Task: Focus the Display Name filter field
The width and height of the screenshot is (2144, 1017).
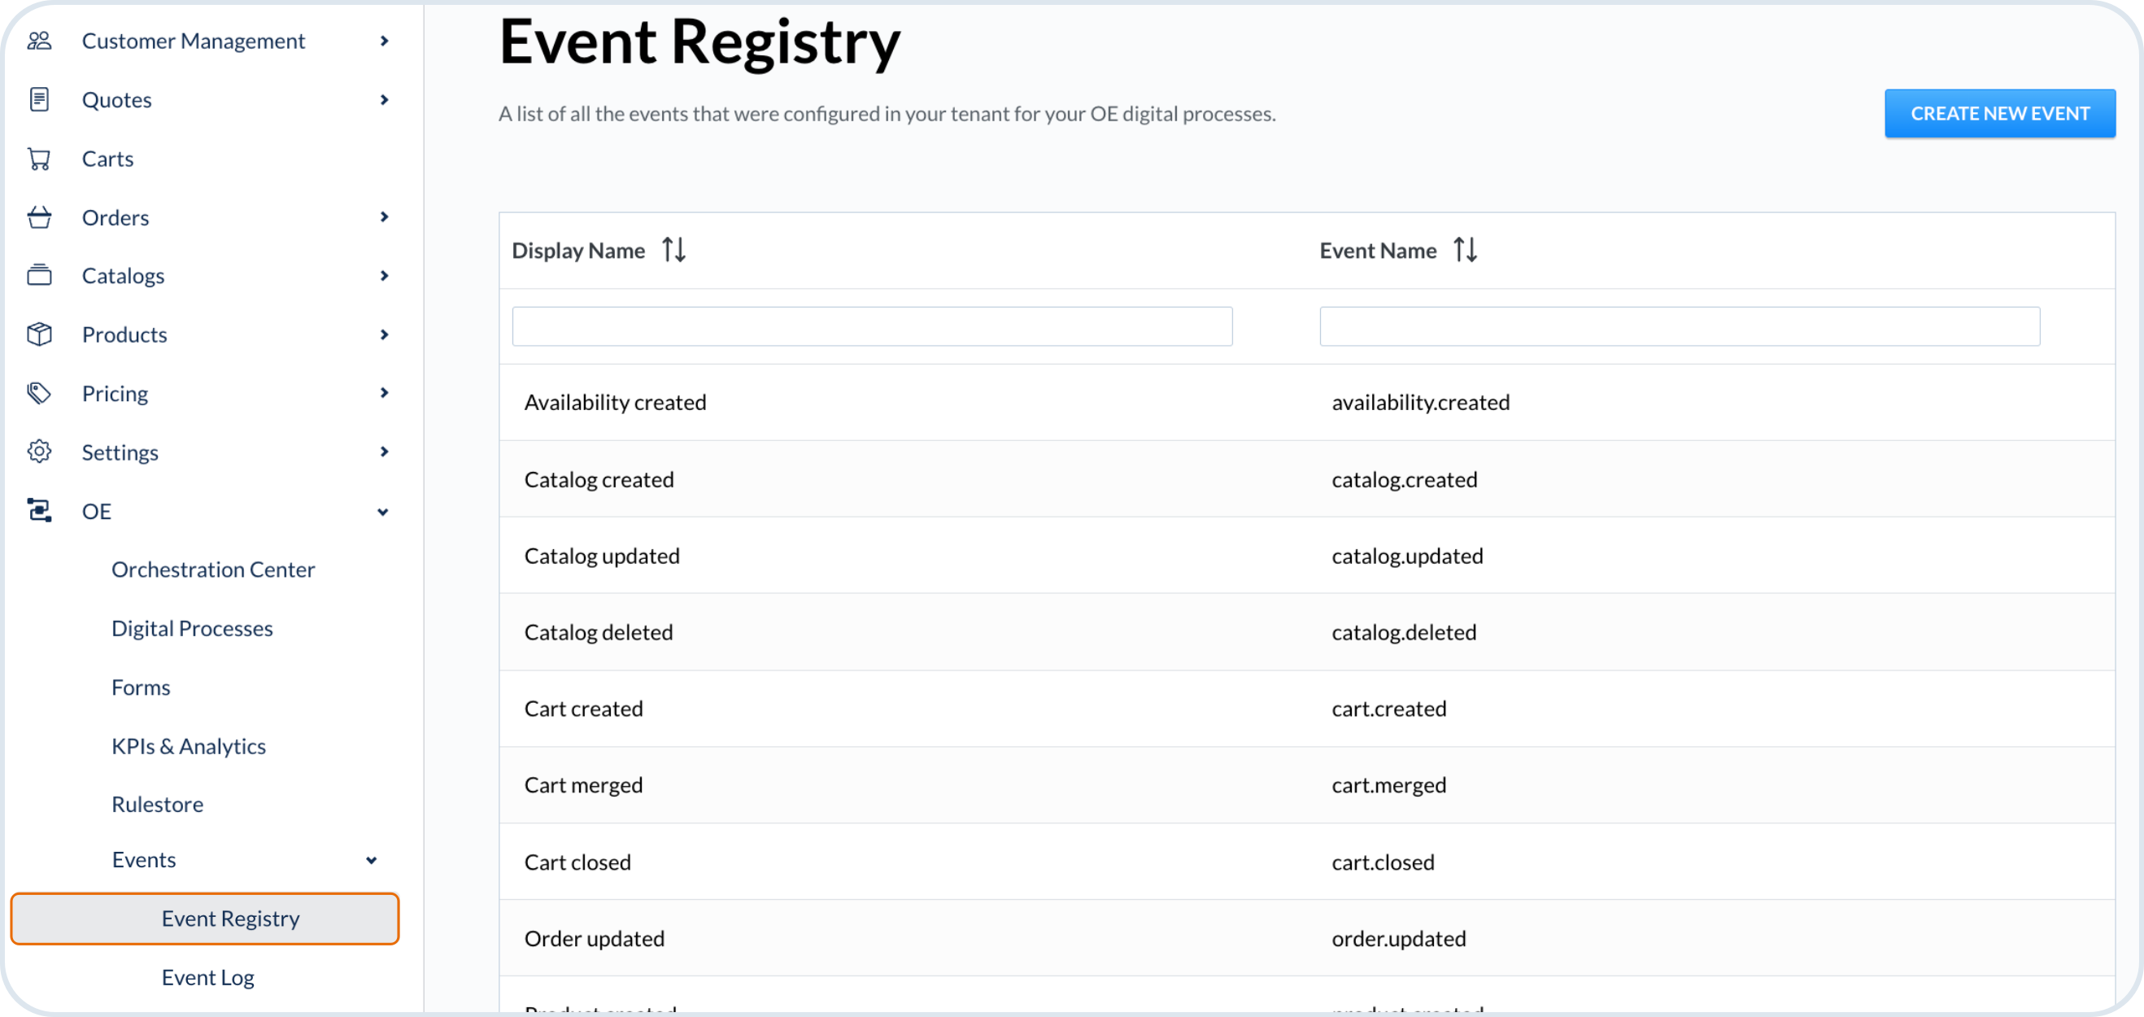Action: click(871, 326)
